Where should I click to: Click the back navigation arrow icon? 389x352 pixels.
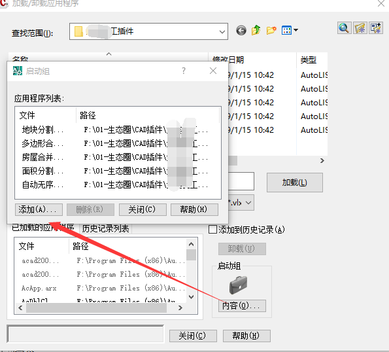(241, 31)
